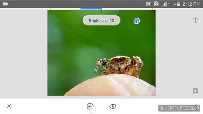Tap the cast screen status icon
The height and width of the screenshot is (114, 203).
(x=148, y=4)
